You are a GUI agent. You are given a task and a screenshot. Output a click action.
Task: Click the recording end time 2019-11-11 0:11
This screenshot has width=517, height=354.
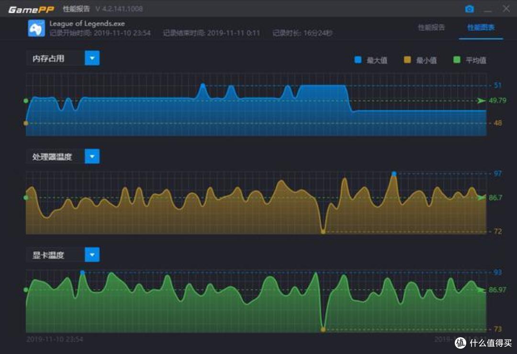click(x=212, y=33)
